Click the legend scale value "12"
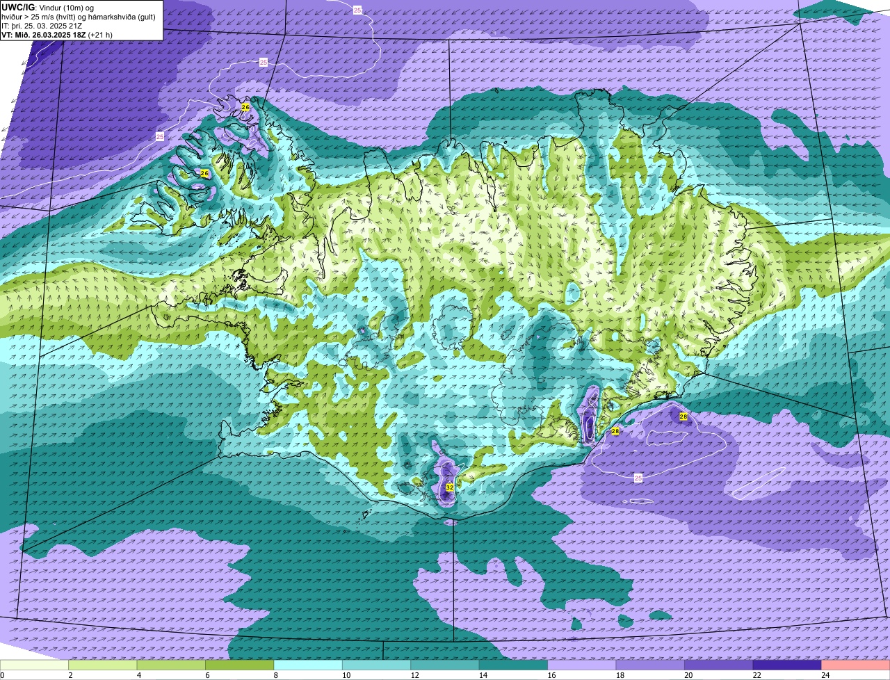The height and width of the screenshot is (680, 890). click(414, 674)
